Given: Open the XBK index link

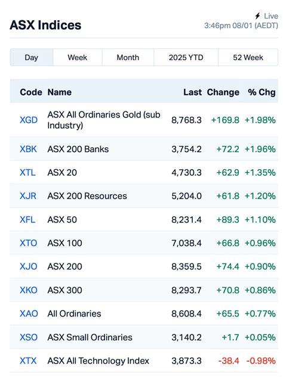Looking at the screenshot, I should click(28, 149).
